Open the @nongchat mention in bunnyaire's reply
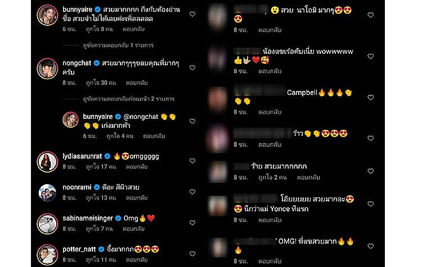 [x=141, y=117]
